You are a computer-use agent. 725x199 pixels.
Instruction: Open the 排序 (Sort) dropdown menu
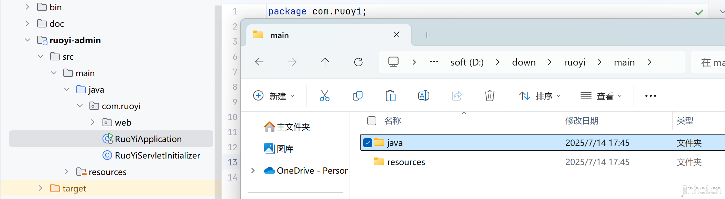pos(540,96)
